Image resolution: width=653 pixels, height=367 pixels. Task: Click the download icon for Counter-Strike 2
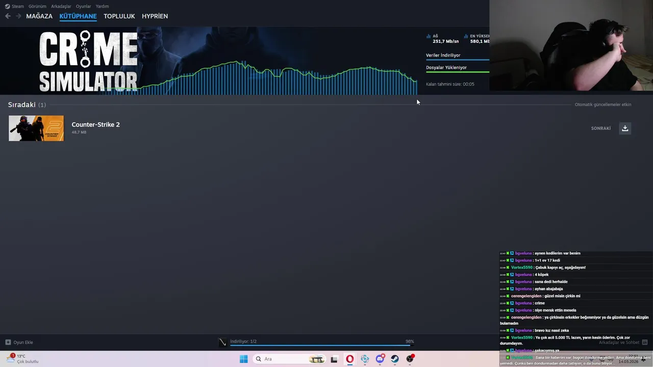pyautogui.click(x=625, y=128)
